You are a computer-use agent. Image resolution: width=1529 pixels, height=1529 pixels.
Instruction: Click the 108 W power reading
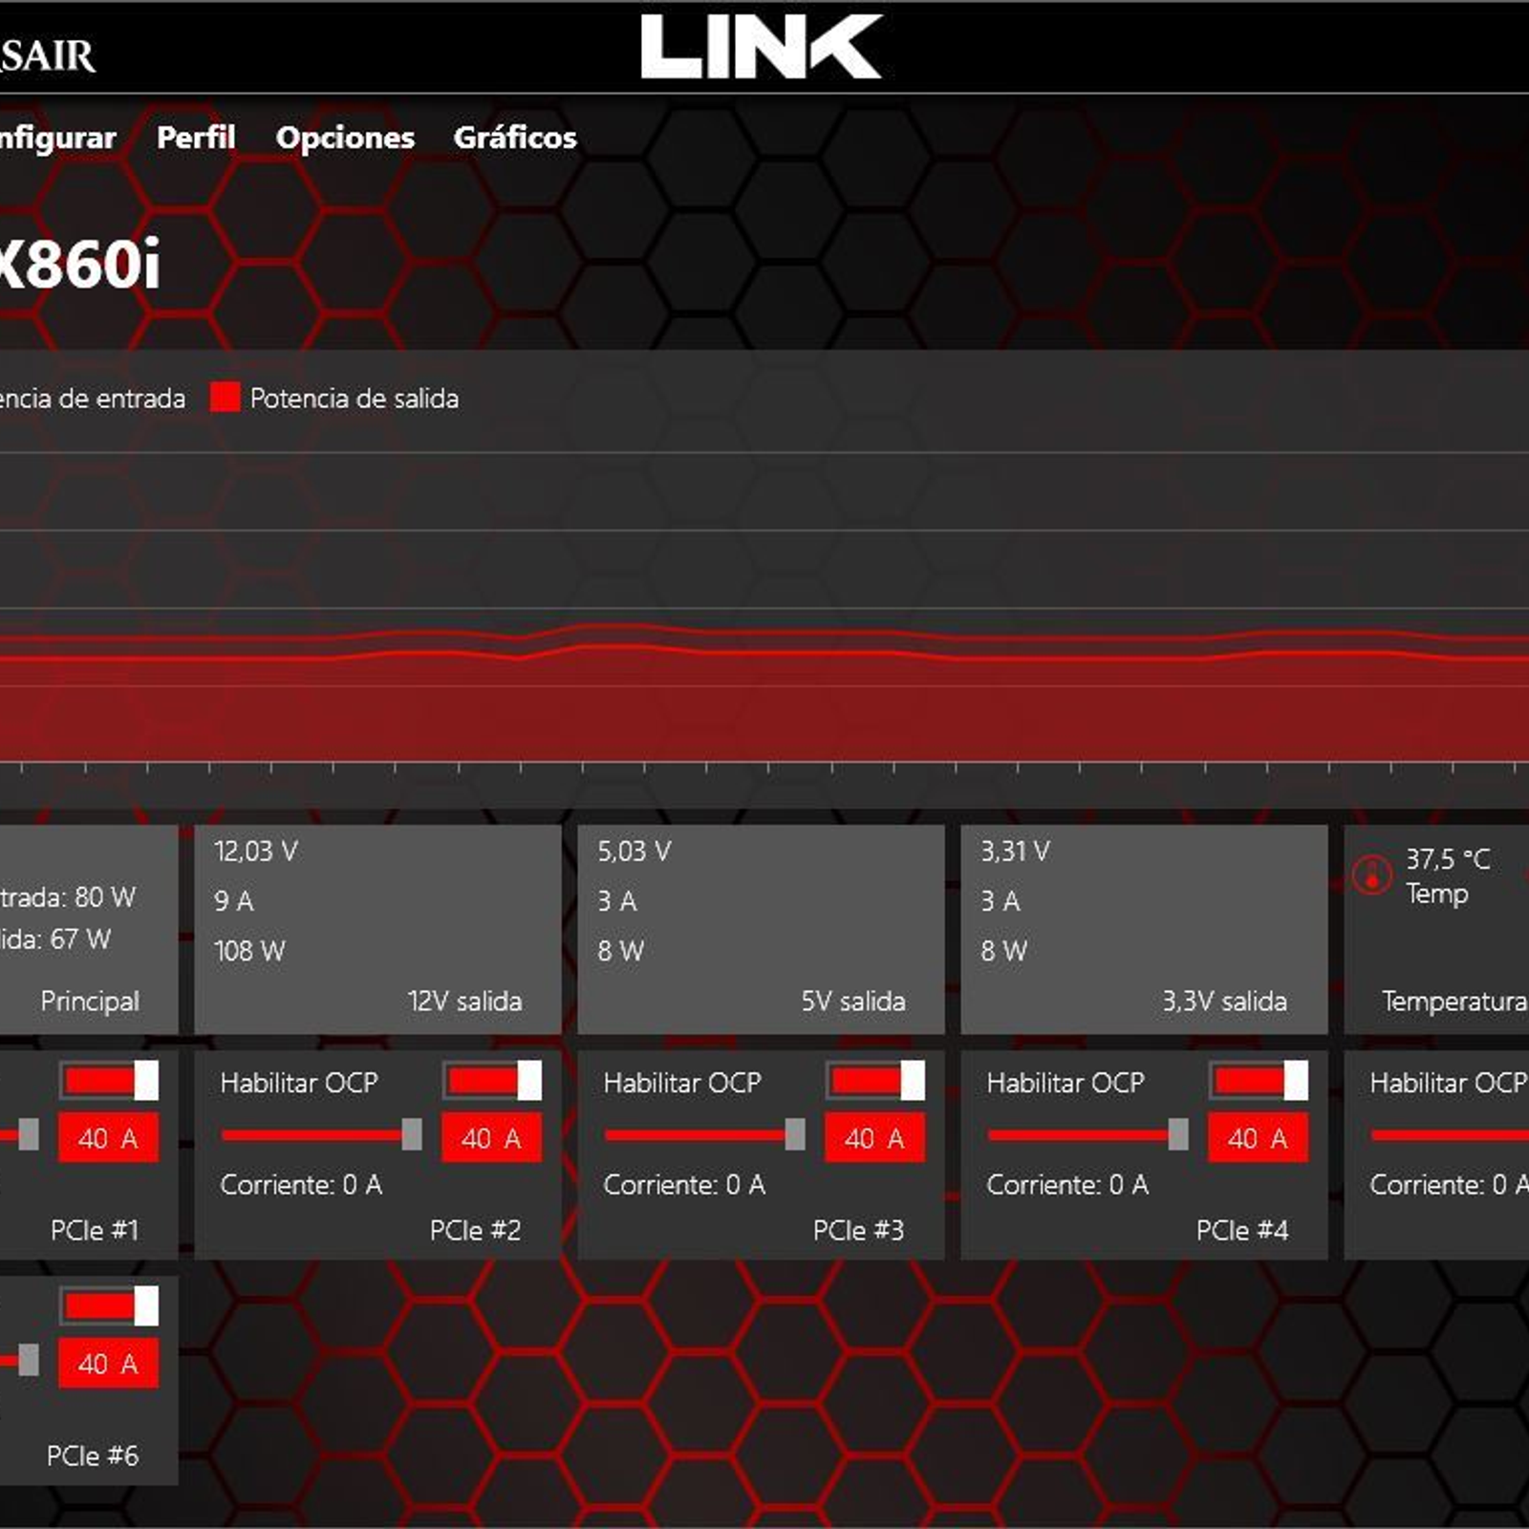249,951
